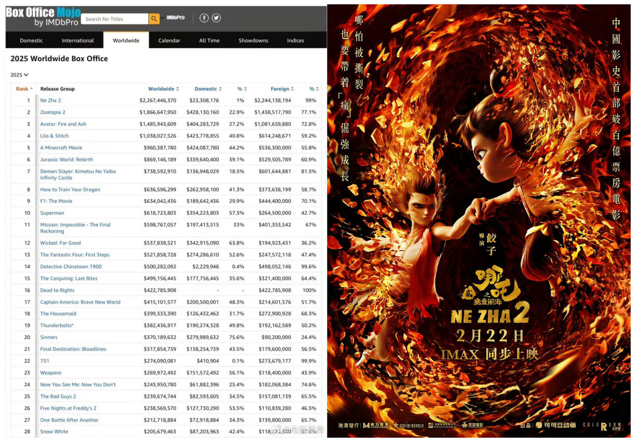Open the Facebook icon in the header
Screen dimensions: 635x442
pyautogui.click(x=204, y=18)
